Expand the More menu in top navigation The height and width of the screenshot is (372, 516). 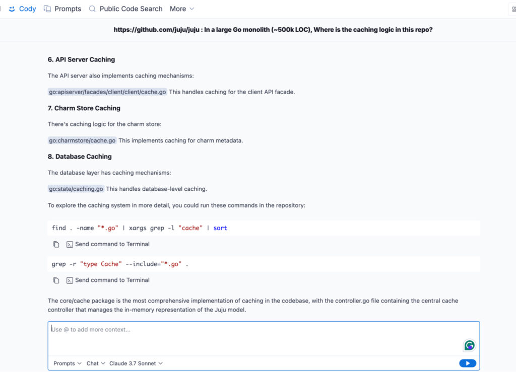(182, 9)
